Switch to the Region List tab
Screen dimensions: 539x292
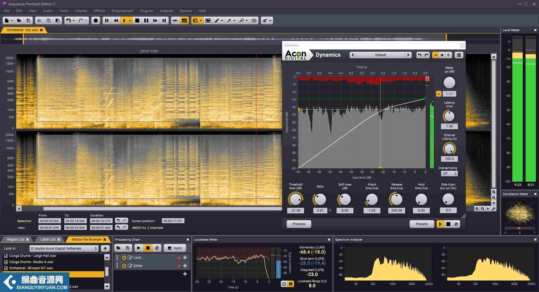click(x=18, y=239)
